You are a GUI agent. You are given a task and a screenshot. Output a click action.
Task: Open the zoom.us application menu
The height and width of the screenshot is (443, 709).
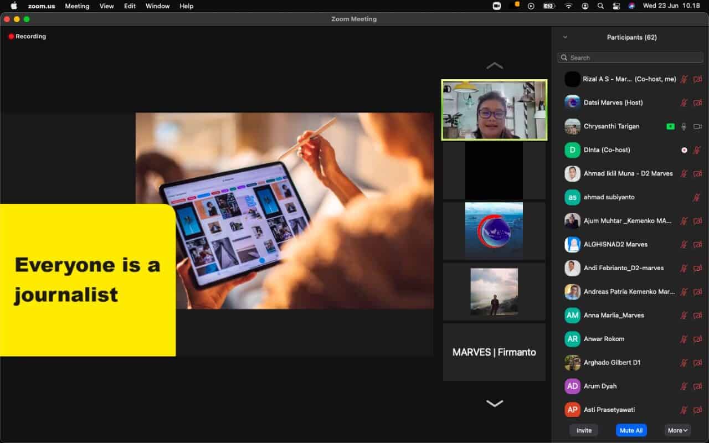(x=42, y=6)
